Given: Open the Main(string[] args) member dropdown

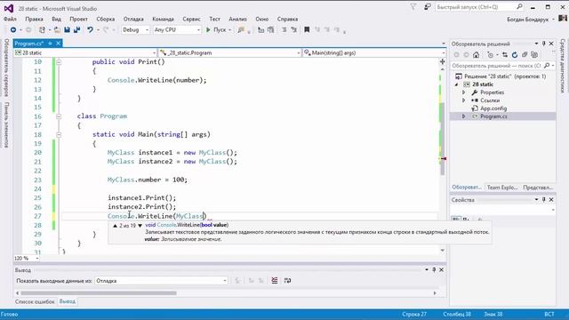Looking at the screenshot, I should [374, 53].
